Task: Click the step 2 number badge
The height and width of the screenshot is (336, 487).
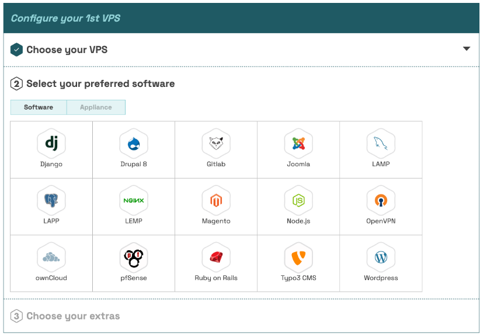Action: point(16,84)
